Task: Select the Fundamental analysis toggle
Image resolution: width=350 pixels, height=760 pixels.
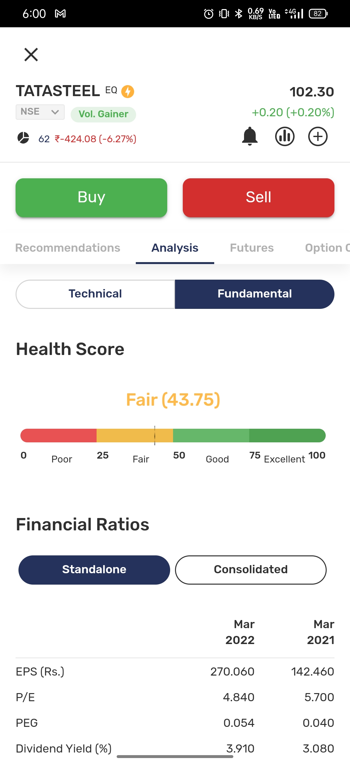Action: coord(255,294)
